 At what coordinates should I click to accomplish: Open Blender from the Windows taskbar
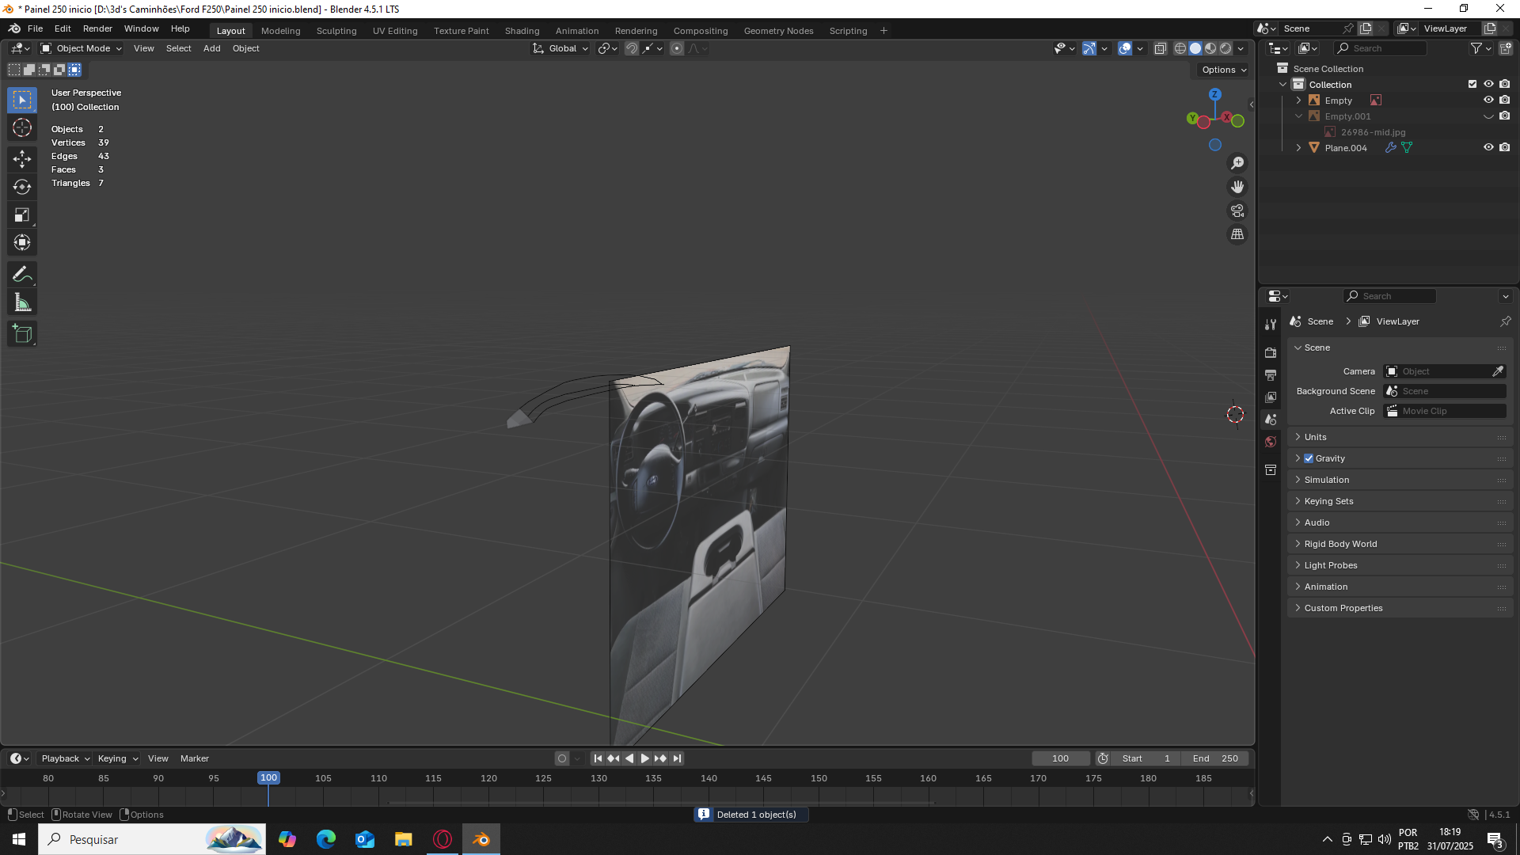click(x=481, y=839)
